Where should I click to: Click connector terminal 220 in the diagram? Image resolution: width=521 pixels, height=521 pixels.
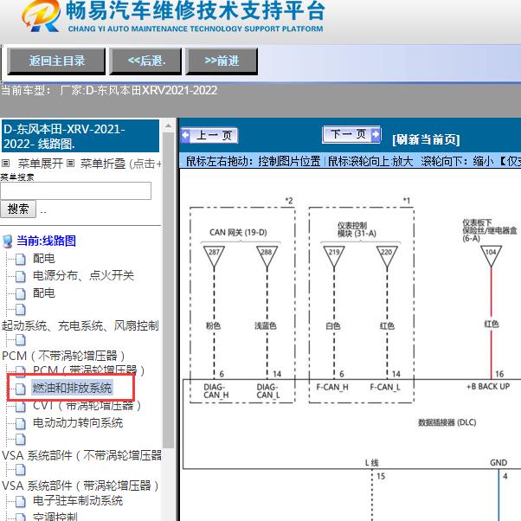[x=387, y=256]
